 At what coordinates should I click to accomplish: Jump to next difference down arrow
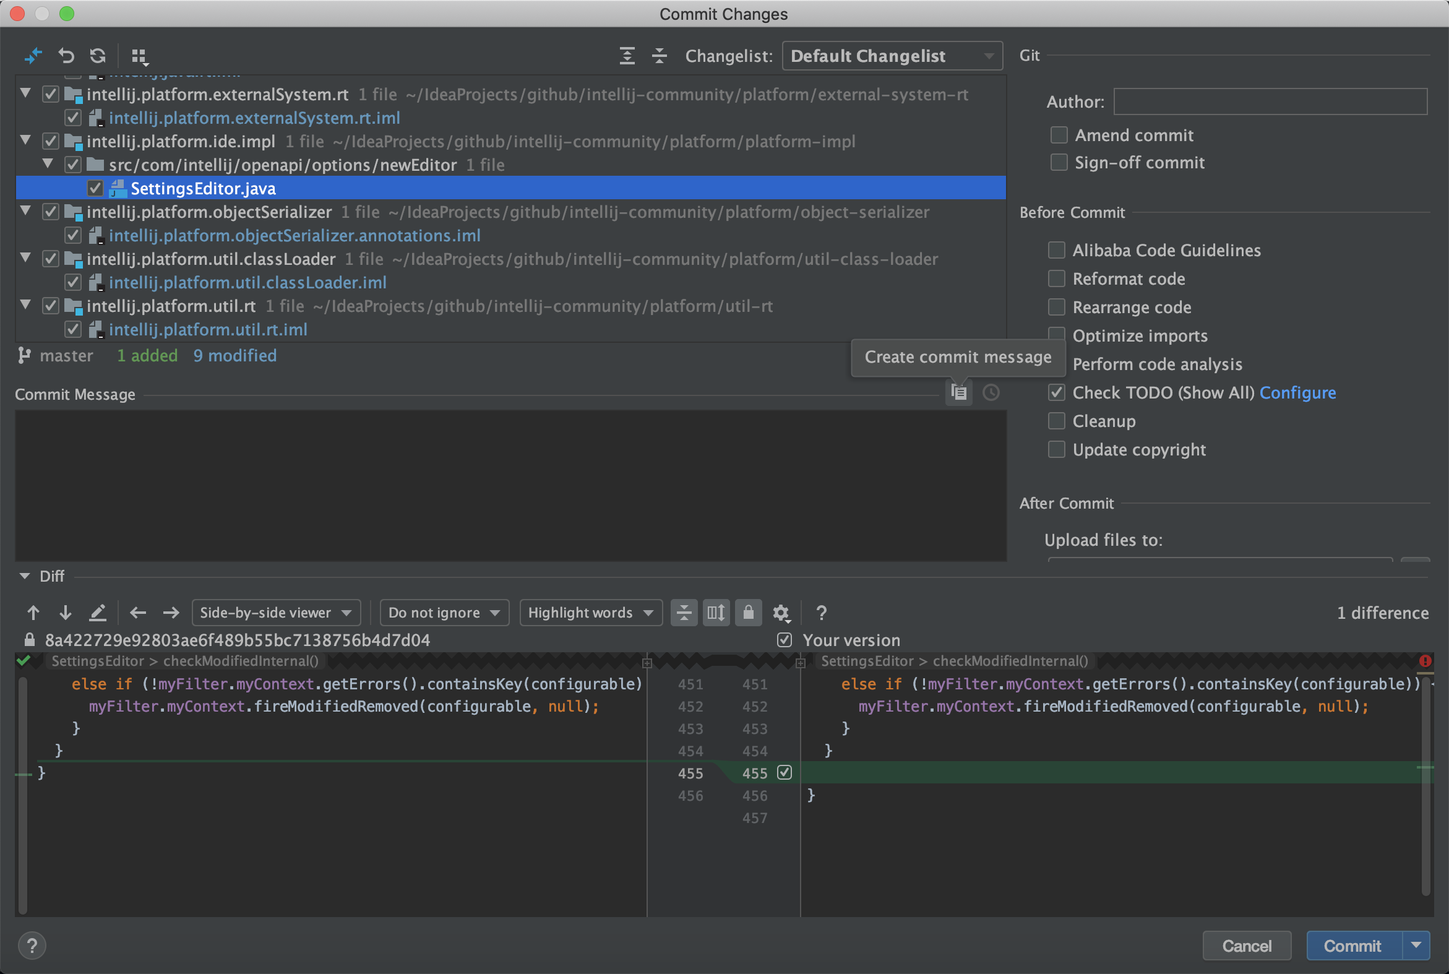pos(65,613)
